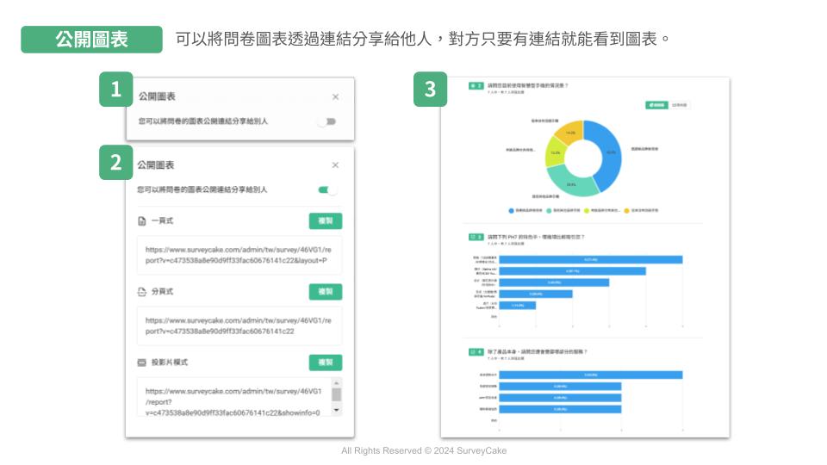Click the question 3 green badge icon
The height and width of the screenshot is (465, 827).
pos(476,238)
